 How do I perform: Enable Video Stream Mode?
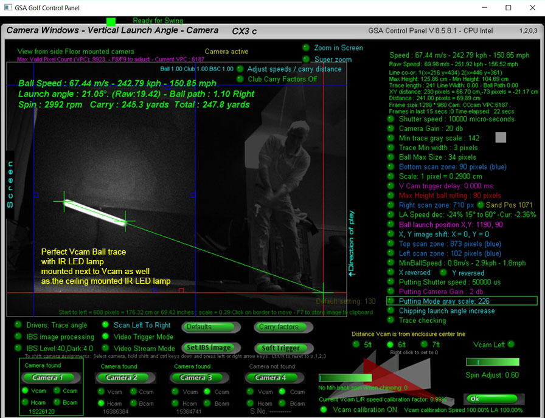click(x=105, y=348)
